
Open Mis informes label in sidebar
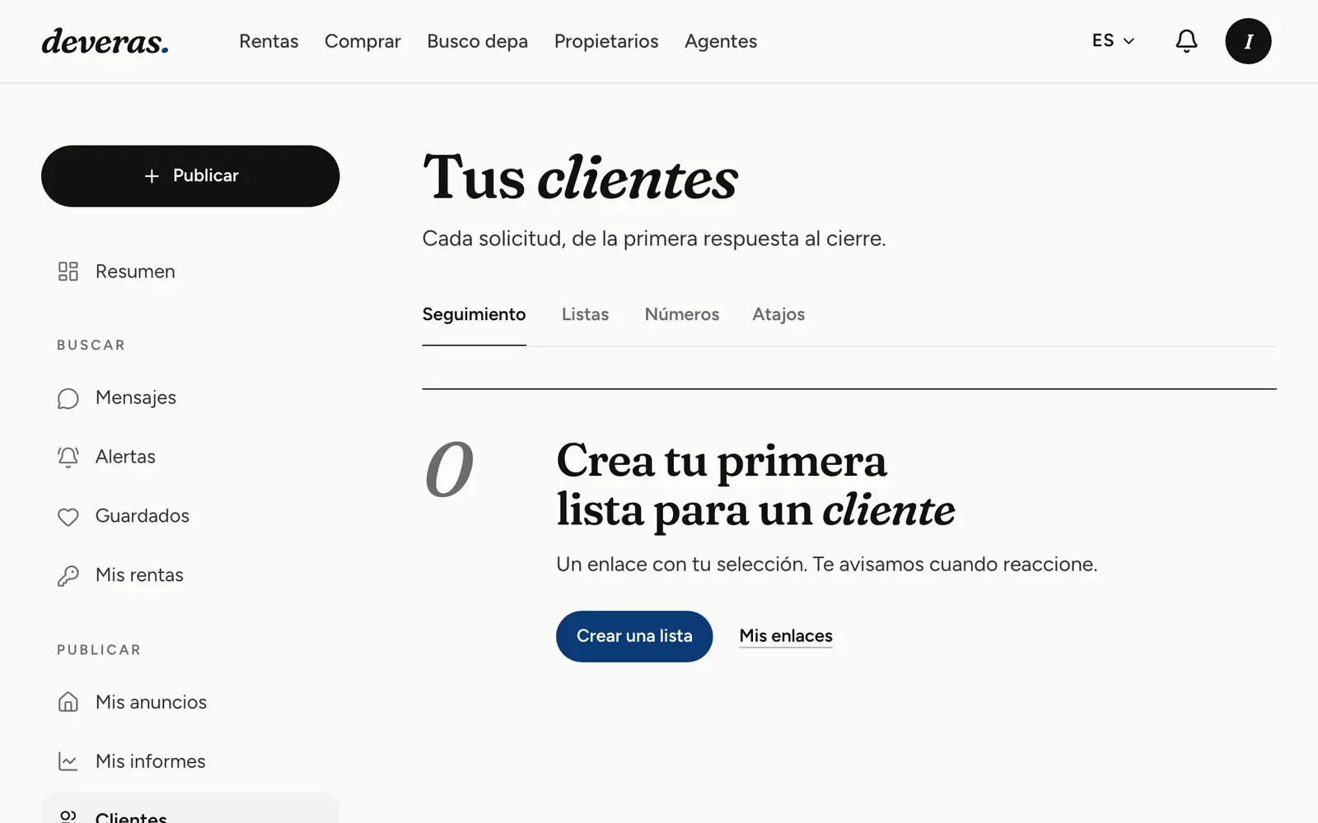[x=151, y=761]
